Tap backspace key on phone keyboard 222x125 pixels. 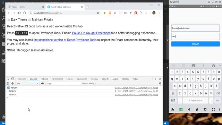218,93
